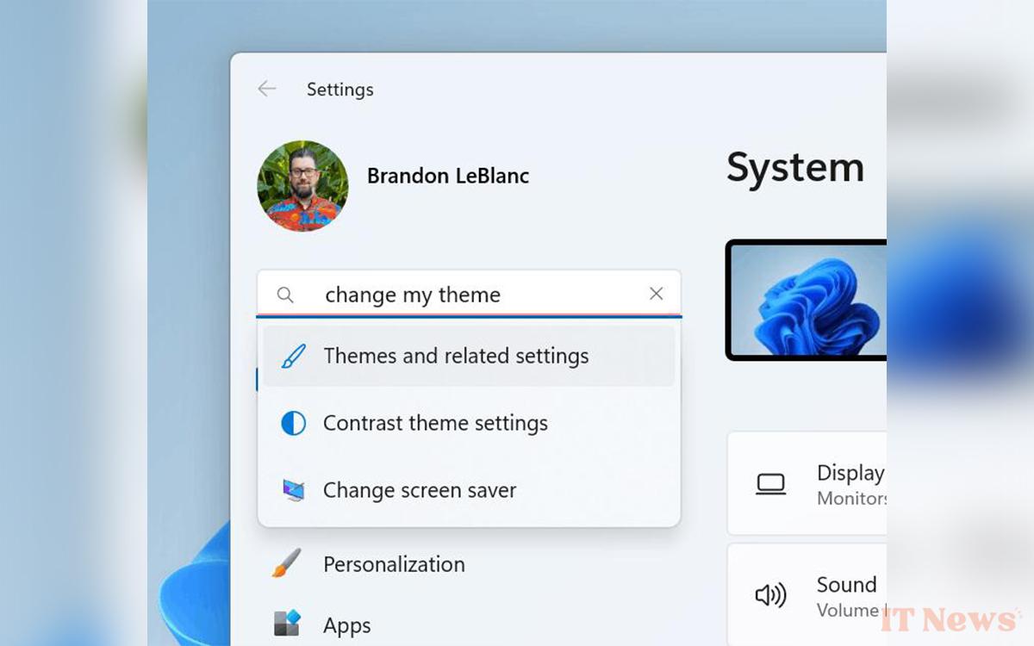Click the contrast circle icon next to 'Contrast theme settings'
Image resolution: width=1034 pixels, height=646 pixels.
point(293,423)
